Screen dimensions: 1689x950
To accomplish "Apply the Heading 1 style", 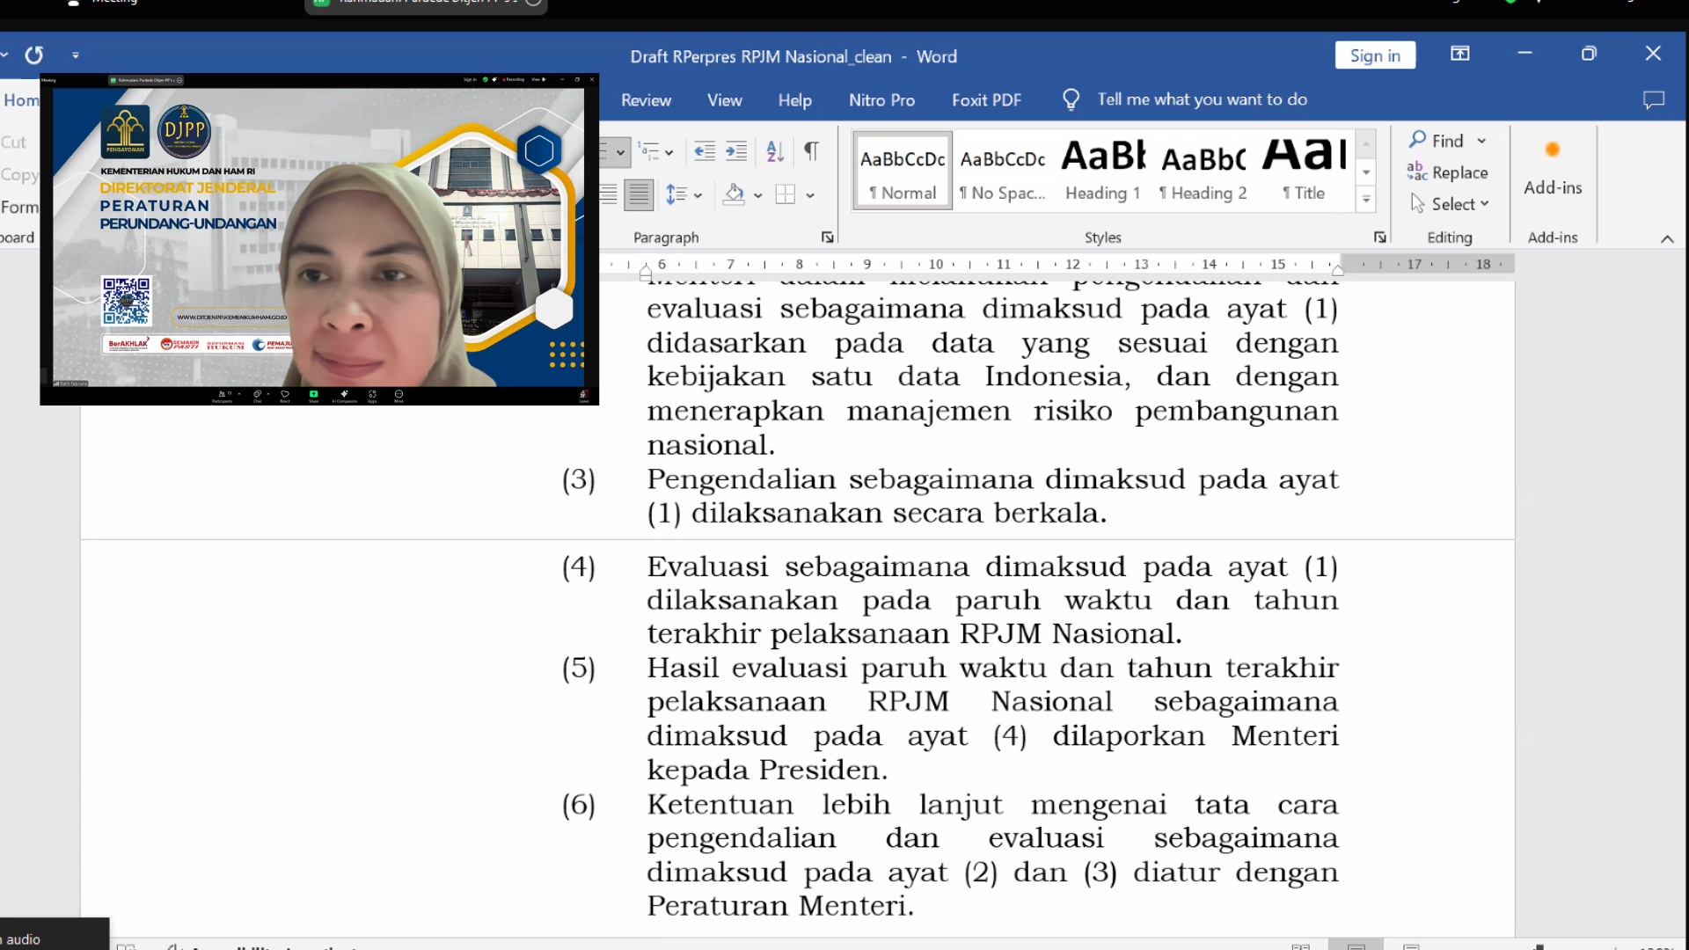I will click(1103, 172).
